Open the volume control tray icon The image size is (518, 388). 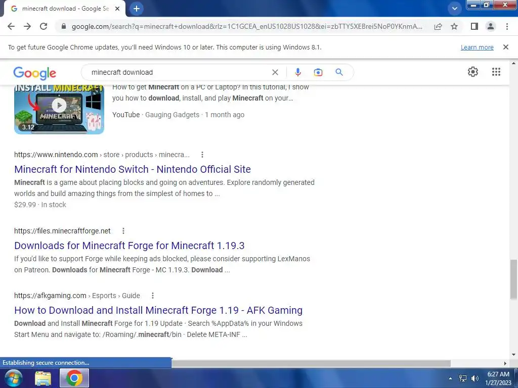pos(474,378)
